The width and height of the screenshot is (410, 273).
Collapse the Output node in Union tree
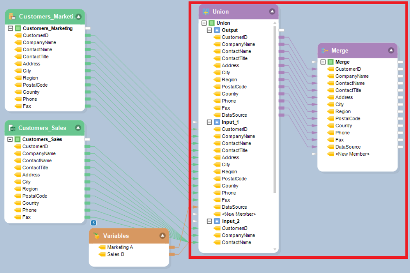click(x=209, y=30)
